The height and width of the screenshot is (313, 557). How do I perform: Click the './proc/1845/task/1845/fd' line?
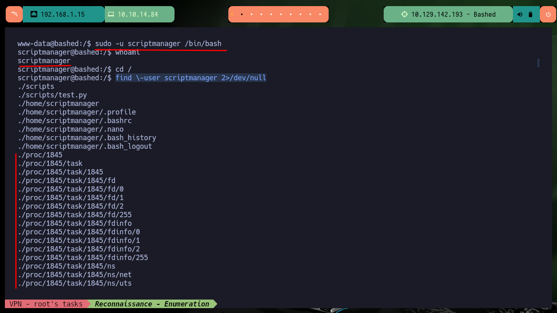point(66,181)
